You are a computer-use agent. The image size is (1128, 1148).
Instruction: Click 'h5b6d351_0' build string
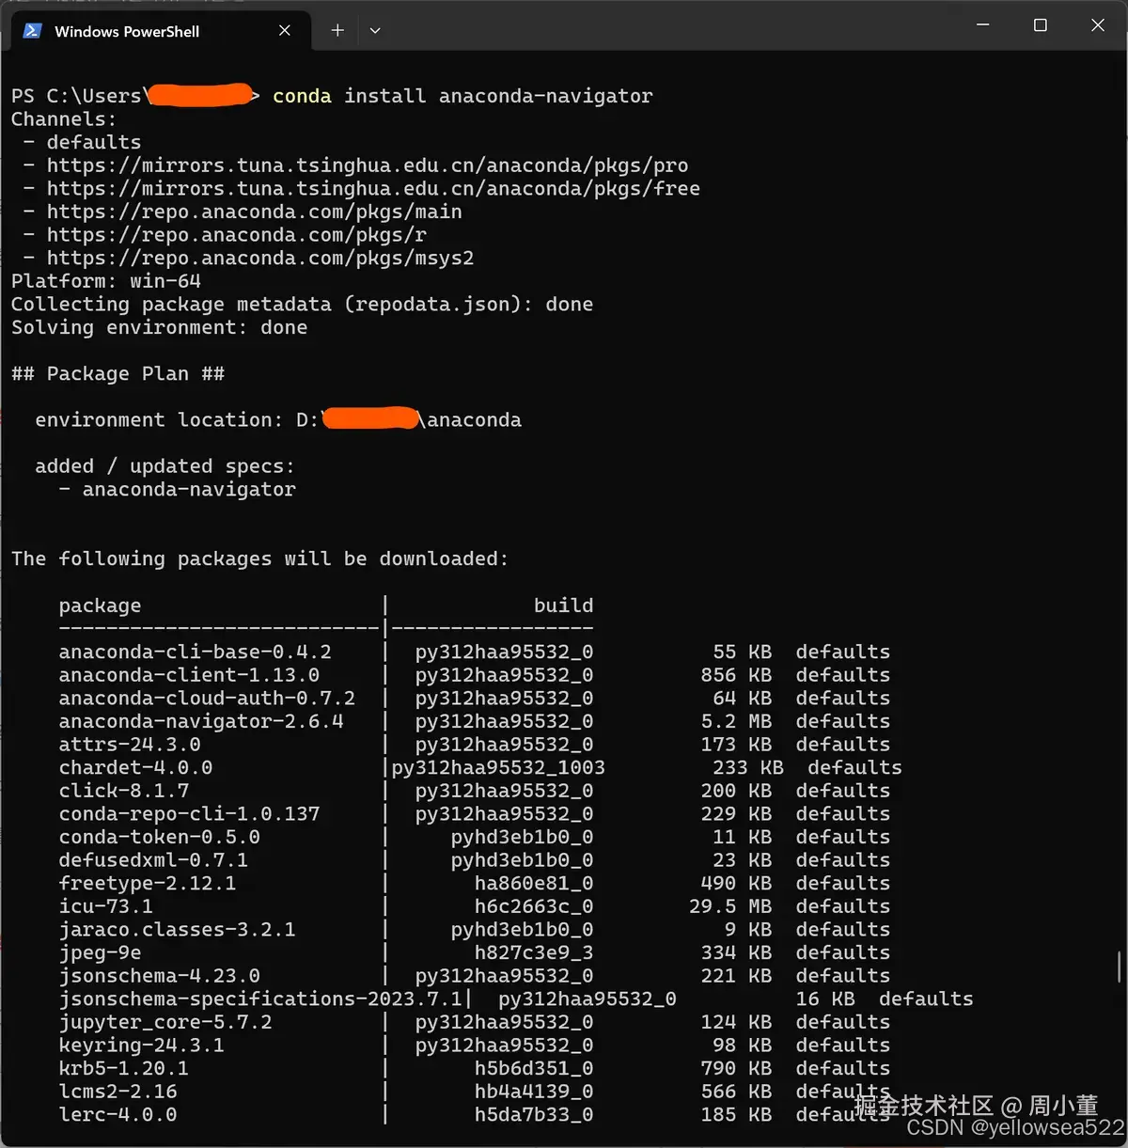533,1068
